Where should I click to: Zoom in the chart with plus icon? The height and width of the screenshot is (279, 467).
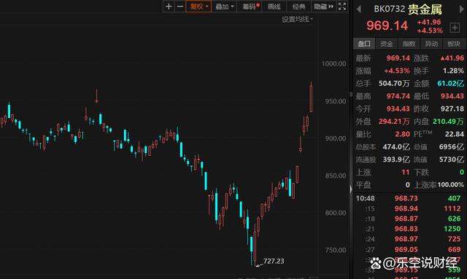pyautogui.click(x=169, y=7)
